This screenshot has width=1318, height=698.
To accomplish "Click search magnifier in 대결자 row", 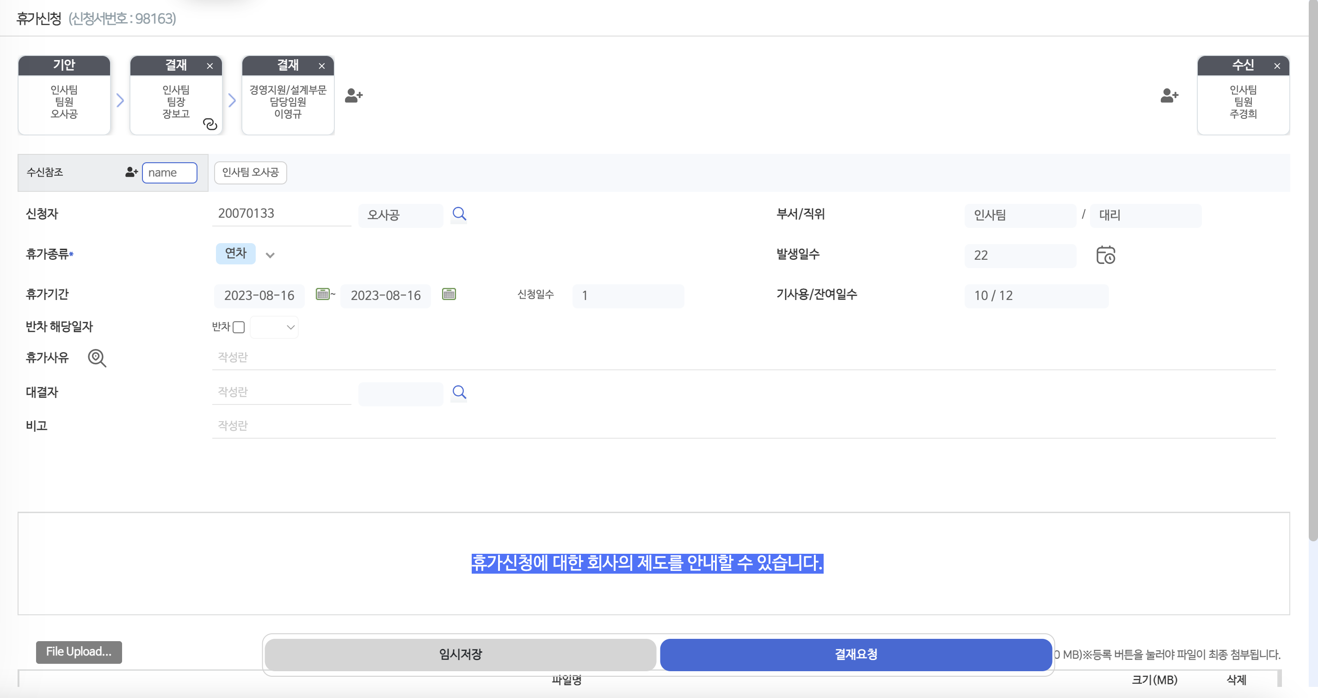I will point(459,392).
